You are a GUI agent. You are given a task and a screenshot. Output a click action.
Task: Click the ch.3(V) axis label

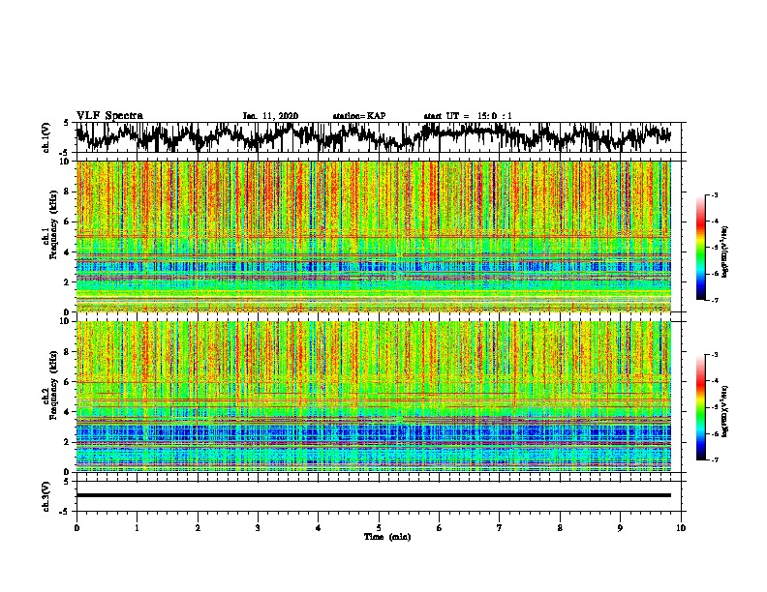46,496
